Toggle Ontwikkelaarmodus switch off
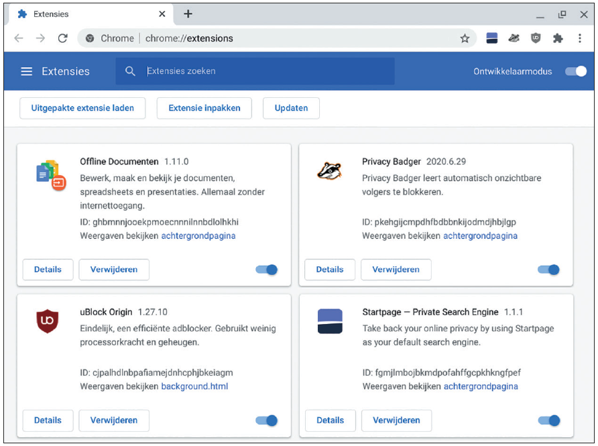The image size is (598, 446). coord(576,71)
